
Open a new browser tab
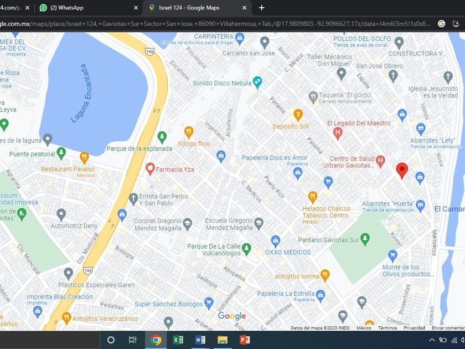tap(261, 8)
